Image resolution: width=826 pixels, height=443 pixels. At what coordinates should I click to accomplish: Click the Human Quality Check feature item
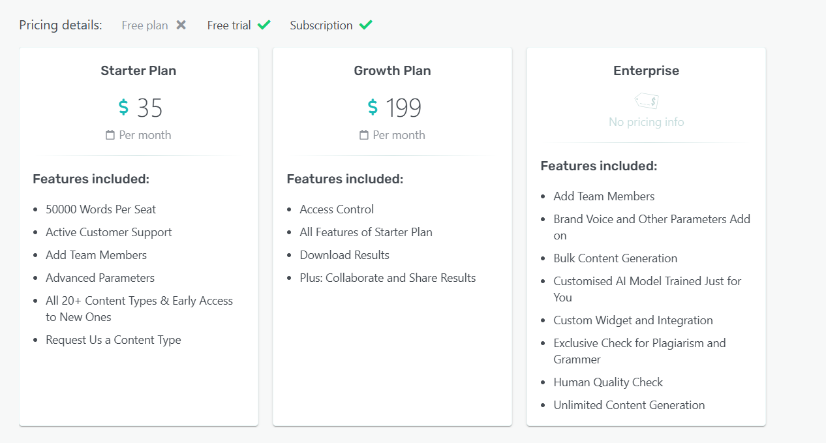click(x=608, y=382)
